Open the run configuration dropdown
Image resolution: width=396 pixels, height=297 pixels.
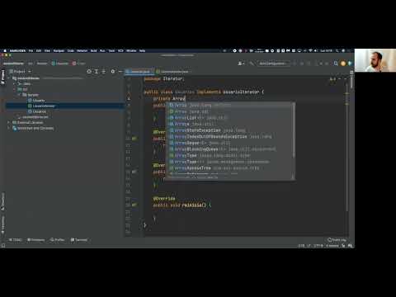click(274, 64)
